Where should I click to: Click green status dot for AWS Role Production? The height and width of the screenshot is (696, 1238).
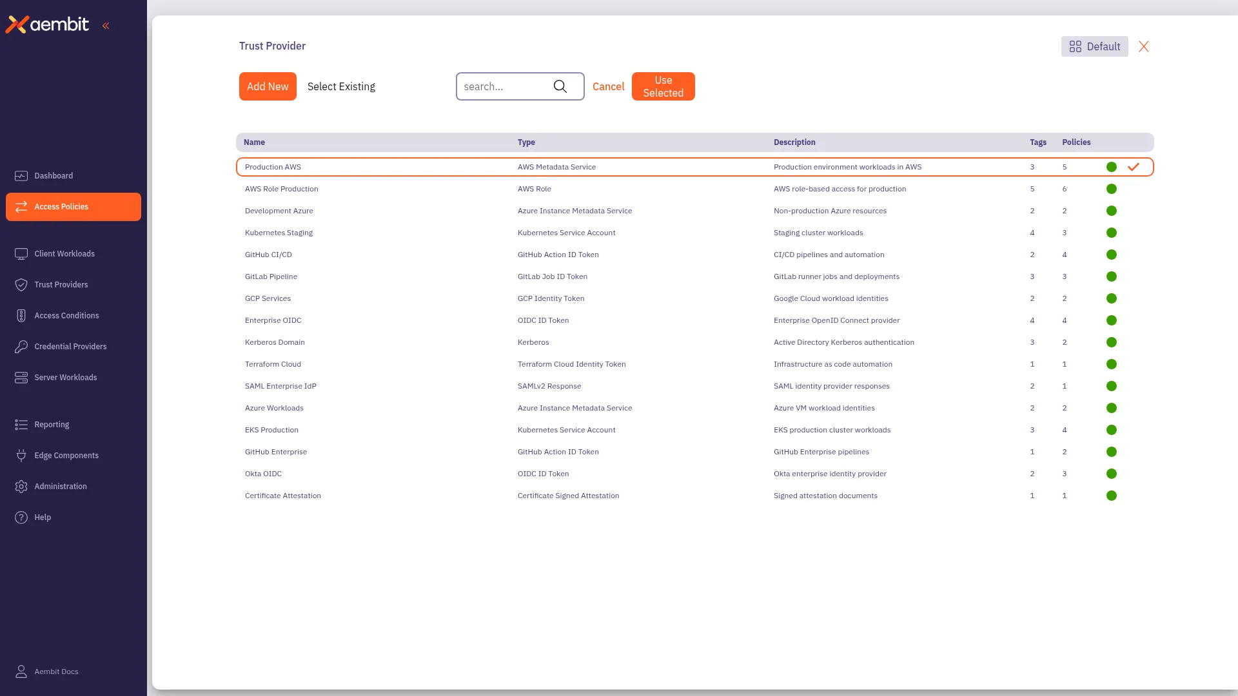click(1112, 189)
